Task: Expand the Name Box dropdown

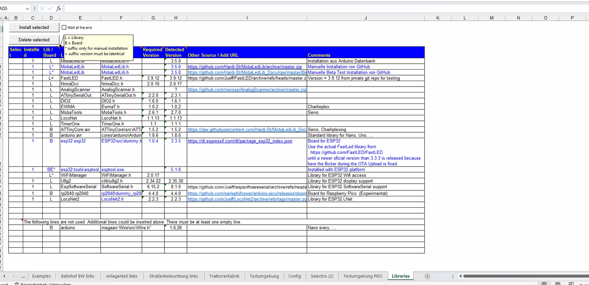Action: (x=27, y=8)
